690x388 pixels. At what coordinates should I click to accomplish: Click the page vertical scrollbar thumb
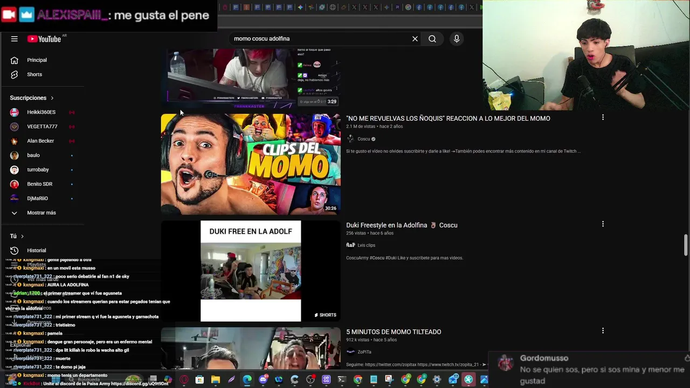click(x=686, y=245)
